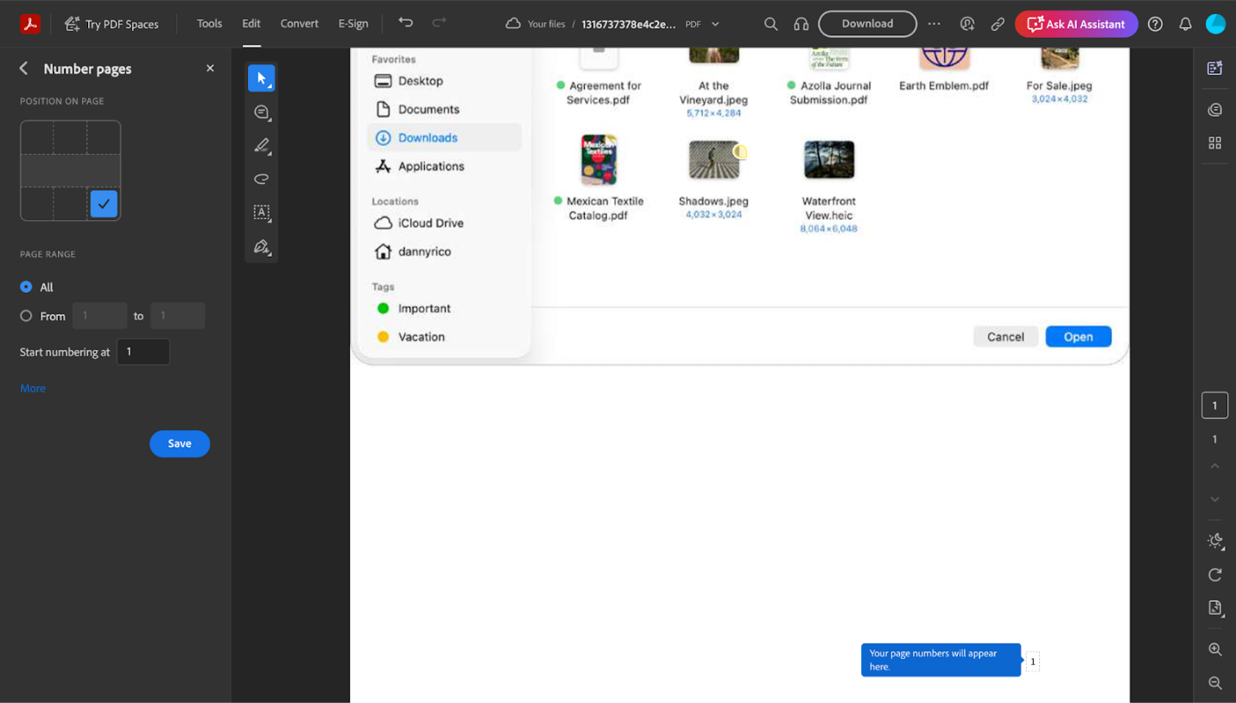Zoom in using the magnifier plus icon
1236x703 pixels.
tap(1214, 649)
